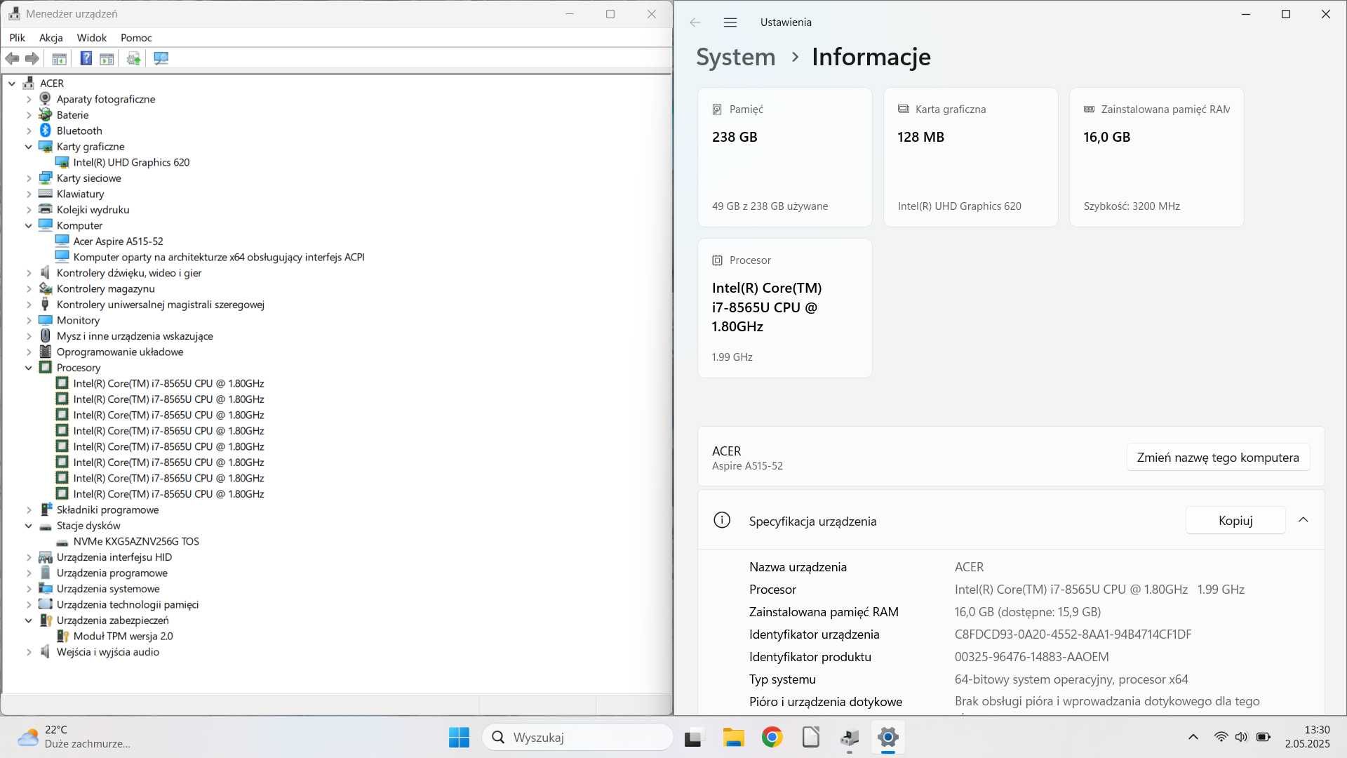Collapse the Specyfikacja urządzenia section chevron
This screenshot has width=1347, height=758.
[x=1304, y=520]
